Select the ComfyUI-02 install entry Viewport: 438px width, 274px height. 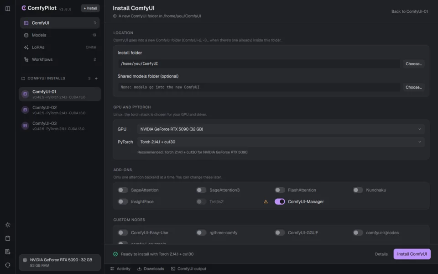coord(60,110)
